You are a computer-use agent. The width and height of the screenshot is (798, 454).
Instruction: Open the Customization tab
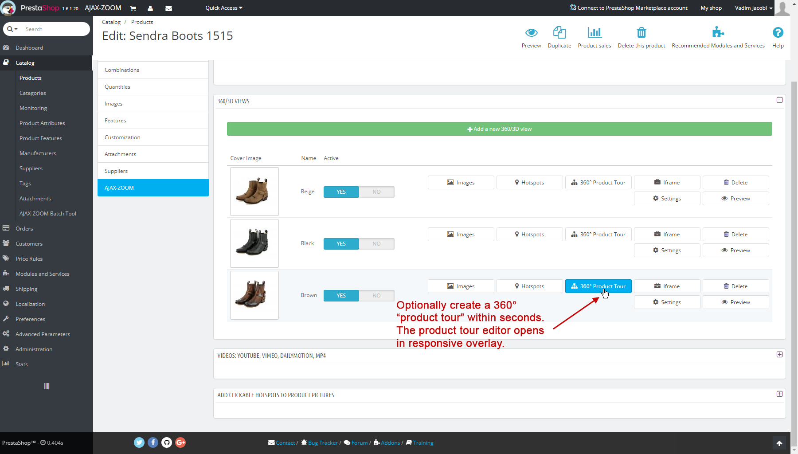(153, 137)
